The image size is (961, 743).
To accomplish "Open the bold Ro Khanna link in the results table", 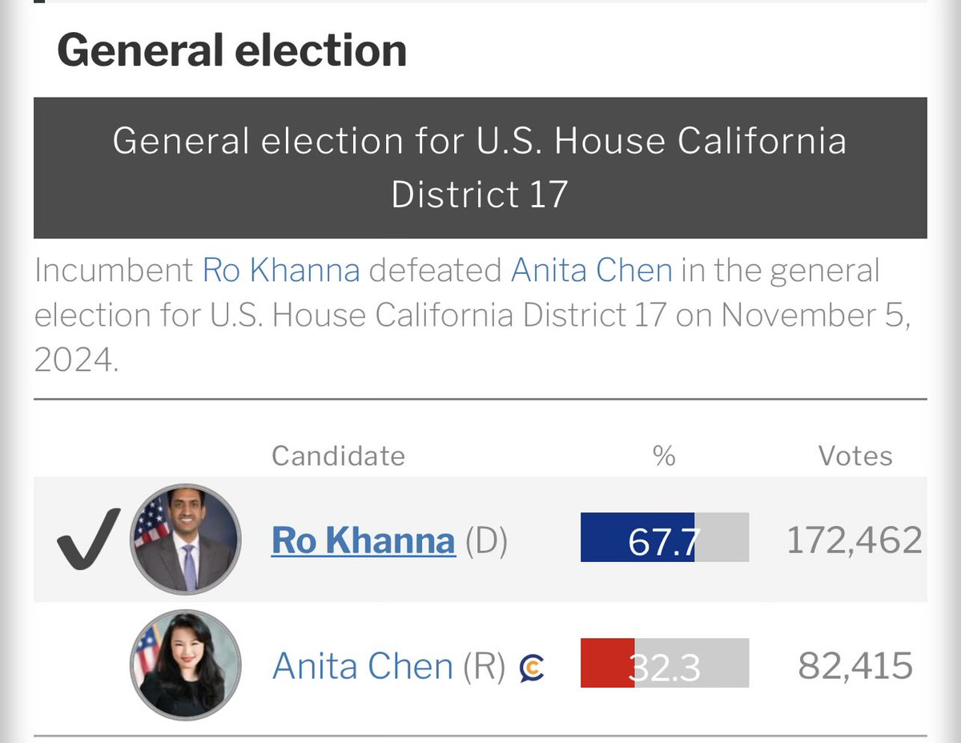I will coord(363,540).
